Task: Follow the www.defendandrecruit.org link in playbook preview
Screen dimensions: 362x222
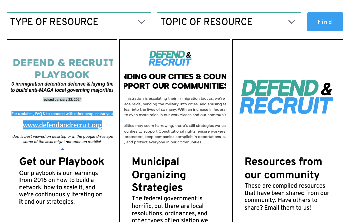Action: tap(62, 125)
